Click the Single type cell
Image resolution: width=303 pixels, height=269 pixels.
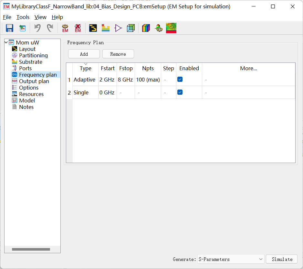point(85,92)
